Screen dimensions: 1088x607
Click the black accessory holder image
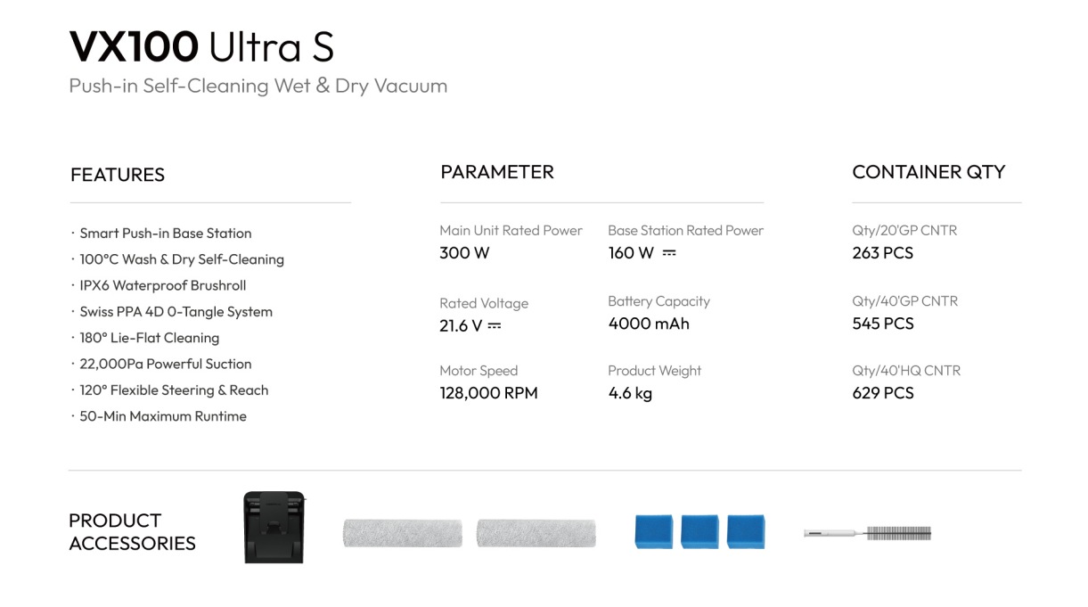pos(274,528)
